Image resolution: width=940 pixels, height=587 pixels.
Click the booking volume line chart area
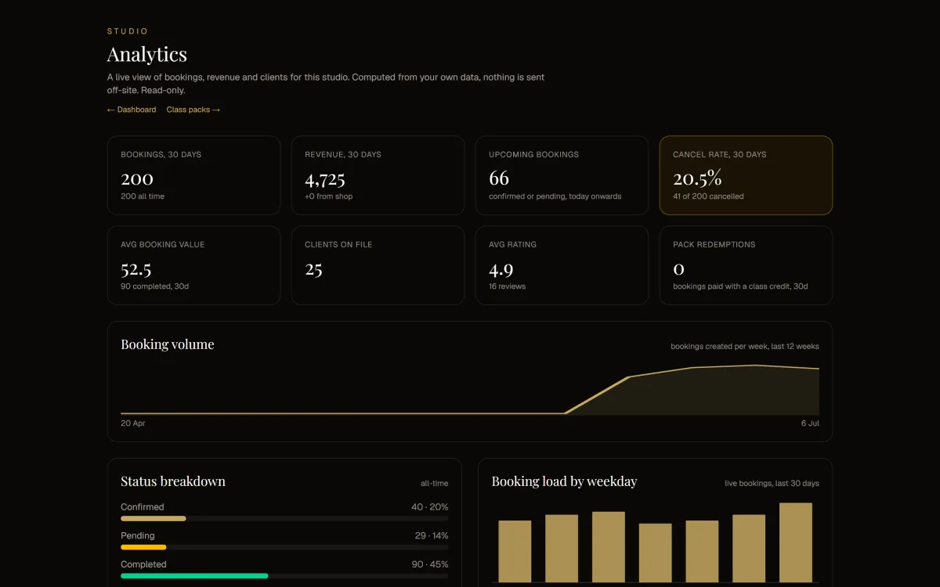(470, 389)
